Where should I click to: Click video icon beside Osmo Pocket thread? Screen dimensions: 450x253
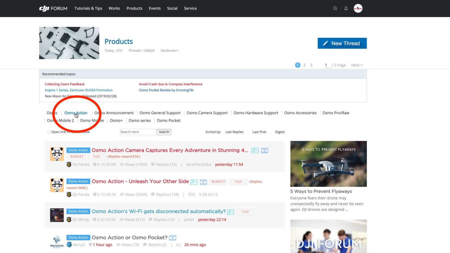172,238
